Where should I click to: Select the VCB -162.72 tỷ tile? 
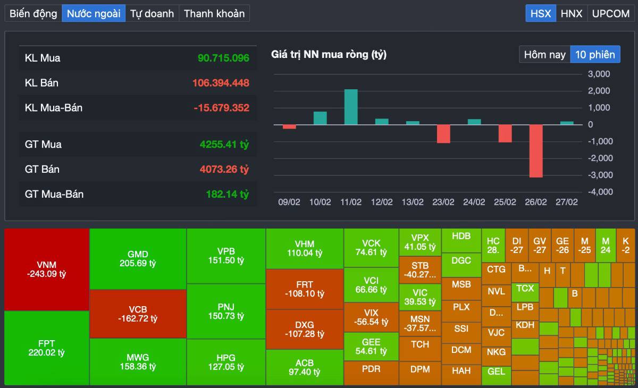138,314
